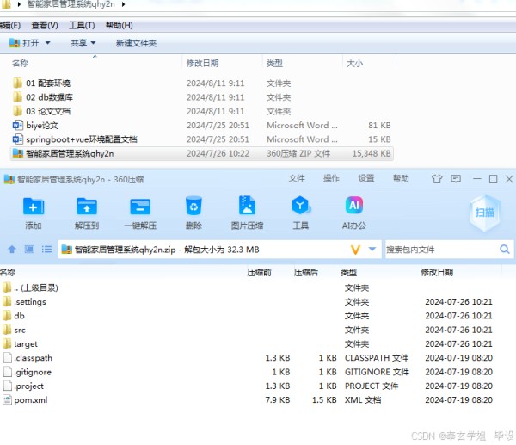Expand breadcrumb arrow before 智能家居管理系统qhy2n

19,4
